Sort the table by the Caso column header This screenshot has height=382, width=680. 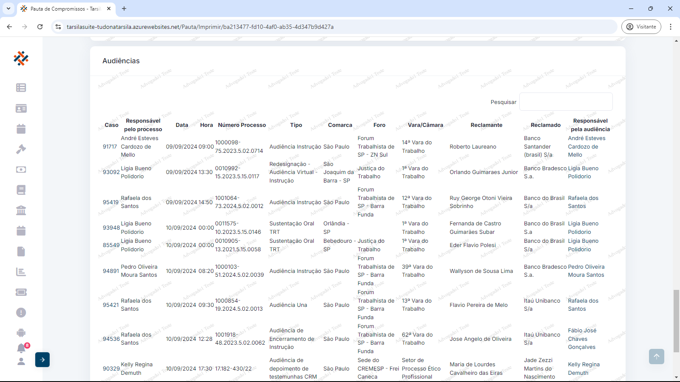[x=111, y=125]
